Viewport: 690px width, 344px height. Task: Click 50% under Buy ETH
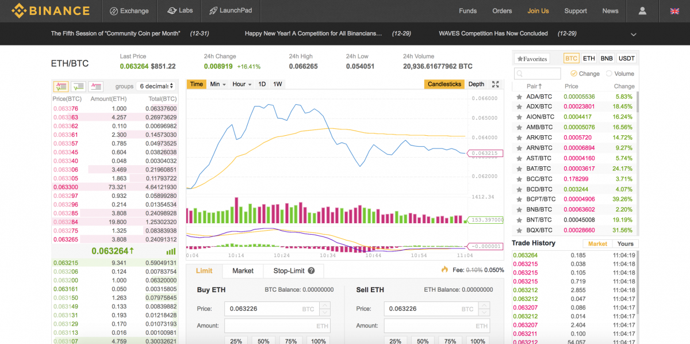pos(263,341)
